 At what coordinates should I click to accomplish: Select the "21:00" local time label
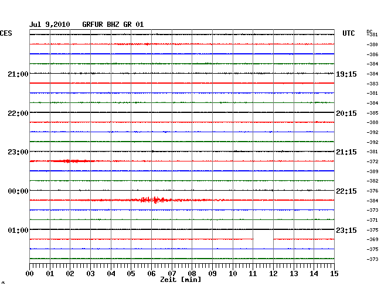point(18,74)
